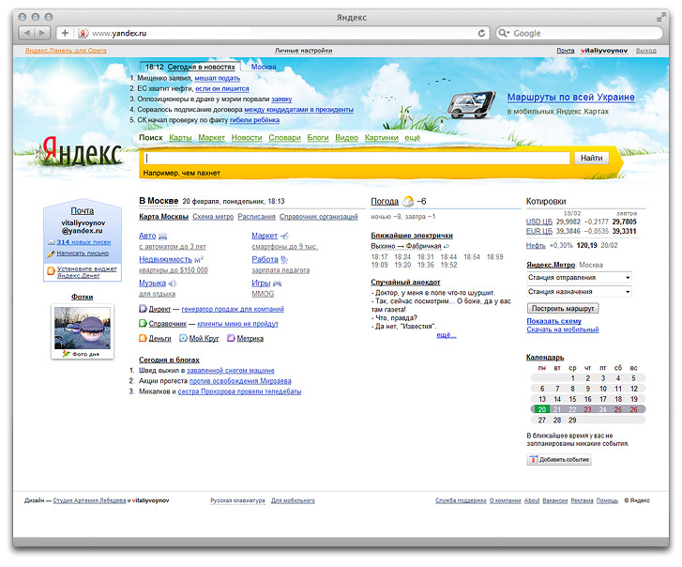The width and height of the screenshot is (682, 567).
Task: Go forward with the browser forward arrow
Action: tap(42, 33)
